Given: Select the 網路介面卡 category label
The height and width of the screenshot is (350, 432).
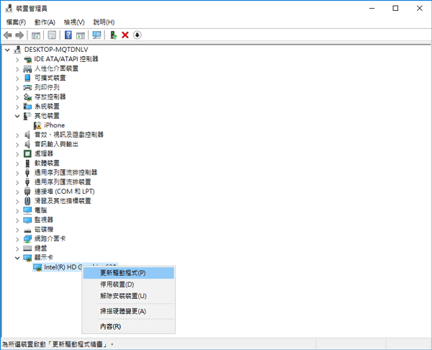Looking at the screenshot, I should (50, 238).
